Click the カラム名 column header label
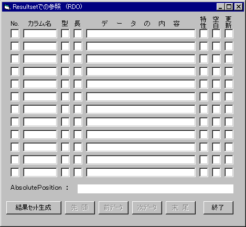 point(39,24)
